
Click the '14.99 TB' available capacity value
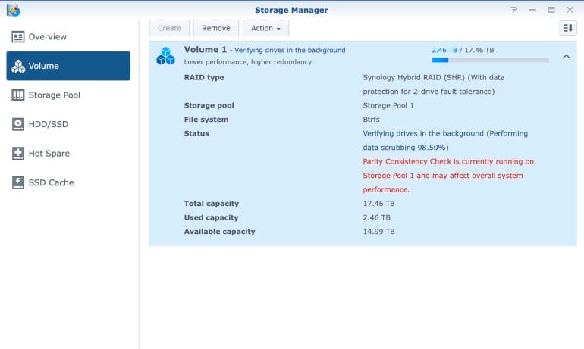pyautogui.click(x=378, y=232)
